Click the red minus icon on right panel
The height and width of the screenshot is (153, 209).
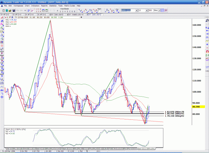click(207, 48)
